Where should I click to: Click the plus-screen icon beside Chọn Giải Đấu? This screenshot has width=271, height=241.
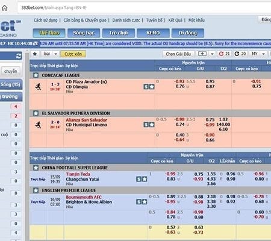[202, 54]
